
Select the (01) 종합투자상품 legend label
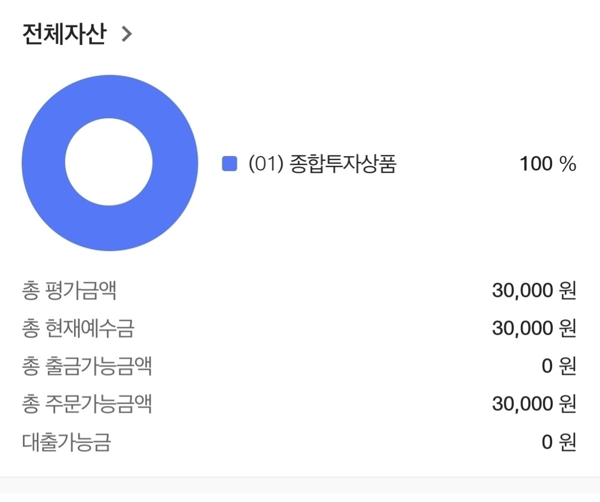click(322, 163)
